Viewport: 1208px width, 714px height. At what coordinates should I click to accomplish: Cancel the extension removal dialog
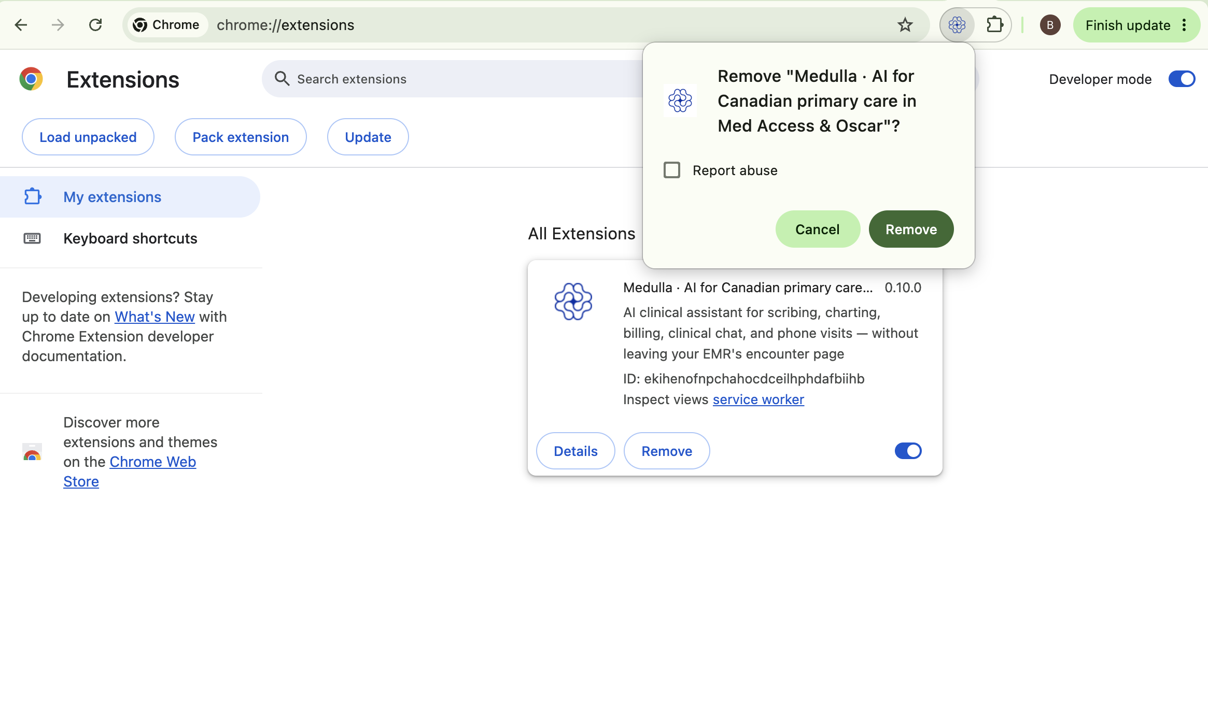[818, 229]
